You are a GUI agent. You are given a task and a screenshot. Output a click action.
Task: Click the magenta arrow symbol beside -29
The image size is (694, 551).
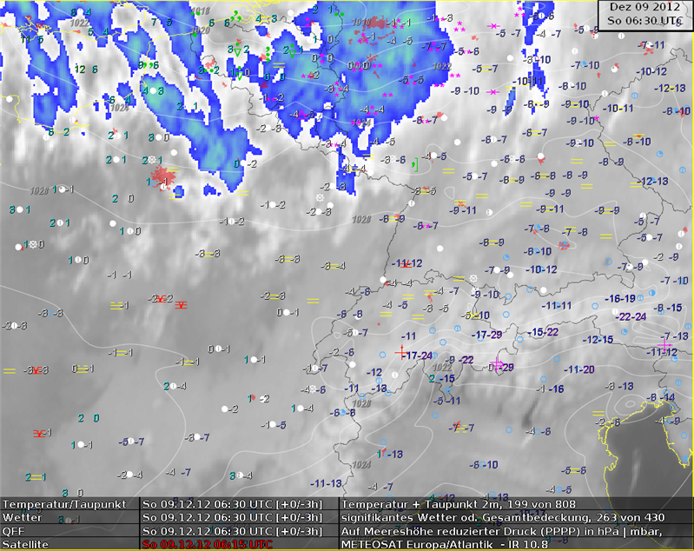click(498, 363)
